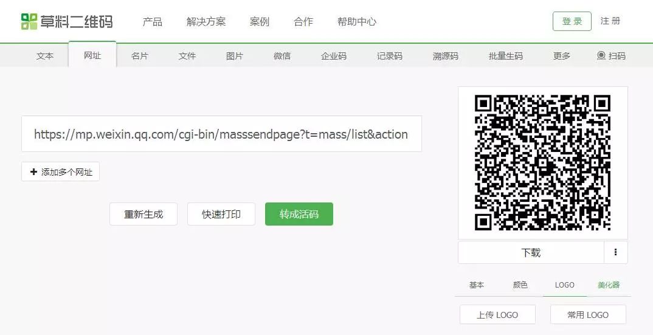The image size is (653, 335).
Task: Click the 重新生成 button
Action: [143, 214]
